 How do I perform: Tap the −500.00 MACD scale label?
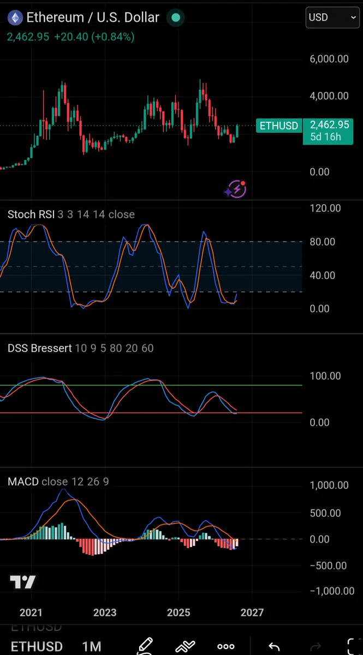coord(329,565)
